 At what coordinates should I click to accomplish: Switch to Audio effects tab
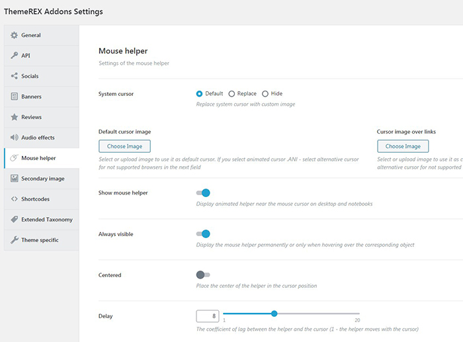click(42, 138)
